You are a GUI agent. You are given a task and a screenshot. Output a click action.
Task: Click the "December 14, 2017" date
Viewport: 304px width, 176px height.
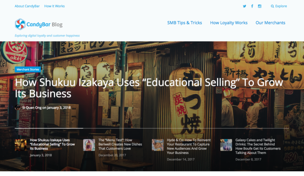[180, 159]
